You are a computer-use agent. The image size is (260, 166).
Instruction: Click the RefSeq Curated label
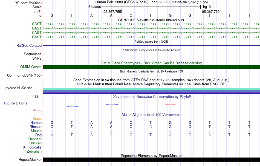click(x=29, y=46)
